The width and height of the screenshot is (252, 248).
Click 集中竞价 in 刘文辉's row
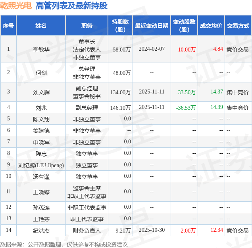tap(238, 92)
